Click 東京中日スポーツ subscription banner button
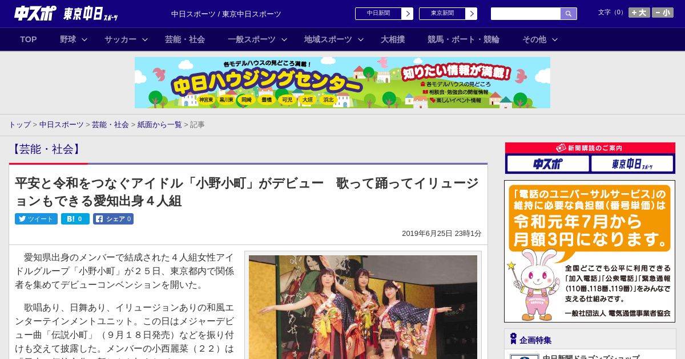The width and height of the screenshot is (685, 359). 632,164
